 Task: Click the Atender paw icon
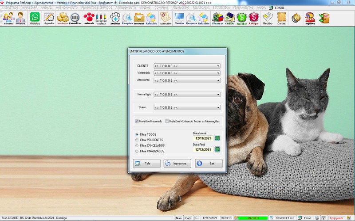tap(115, 18)
